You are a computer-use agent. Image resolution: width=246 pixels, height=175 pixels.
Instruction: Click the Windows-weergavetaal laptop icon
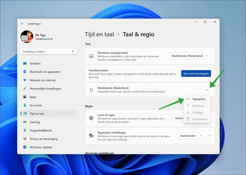pyautogui.click(x=91, y=56)
